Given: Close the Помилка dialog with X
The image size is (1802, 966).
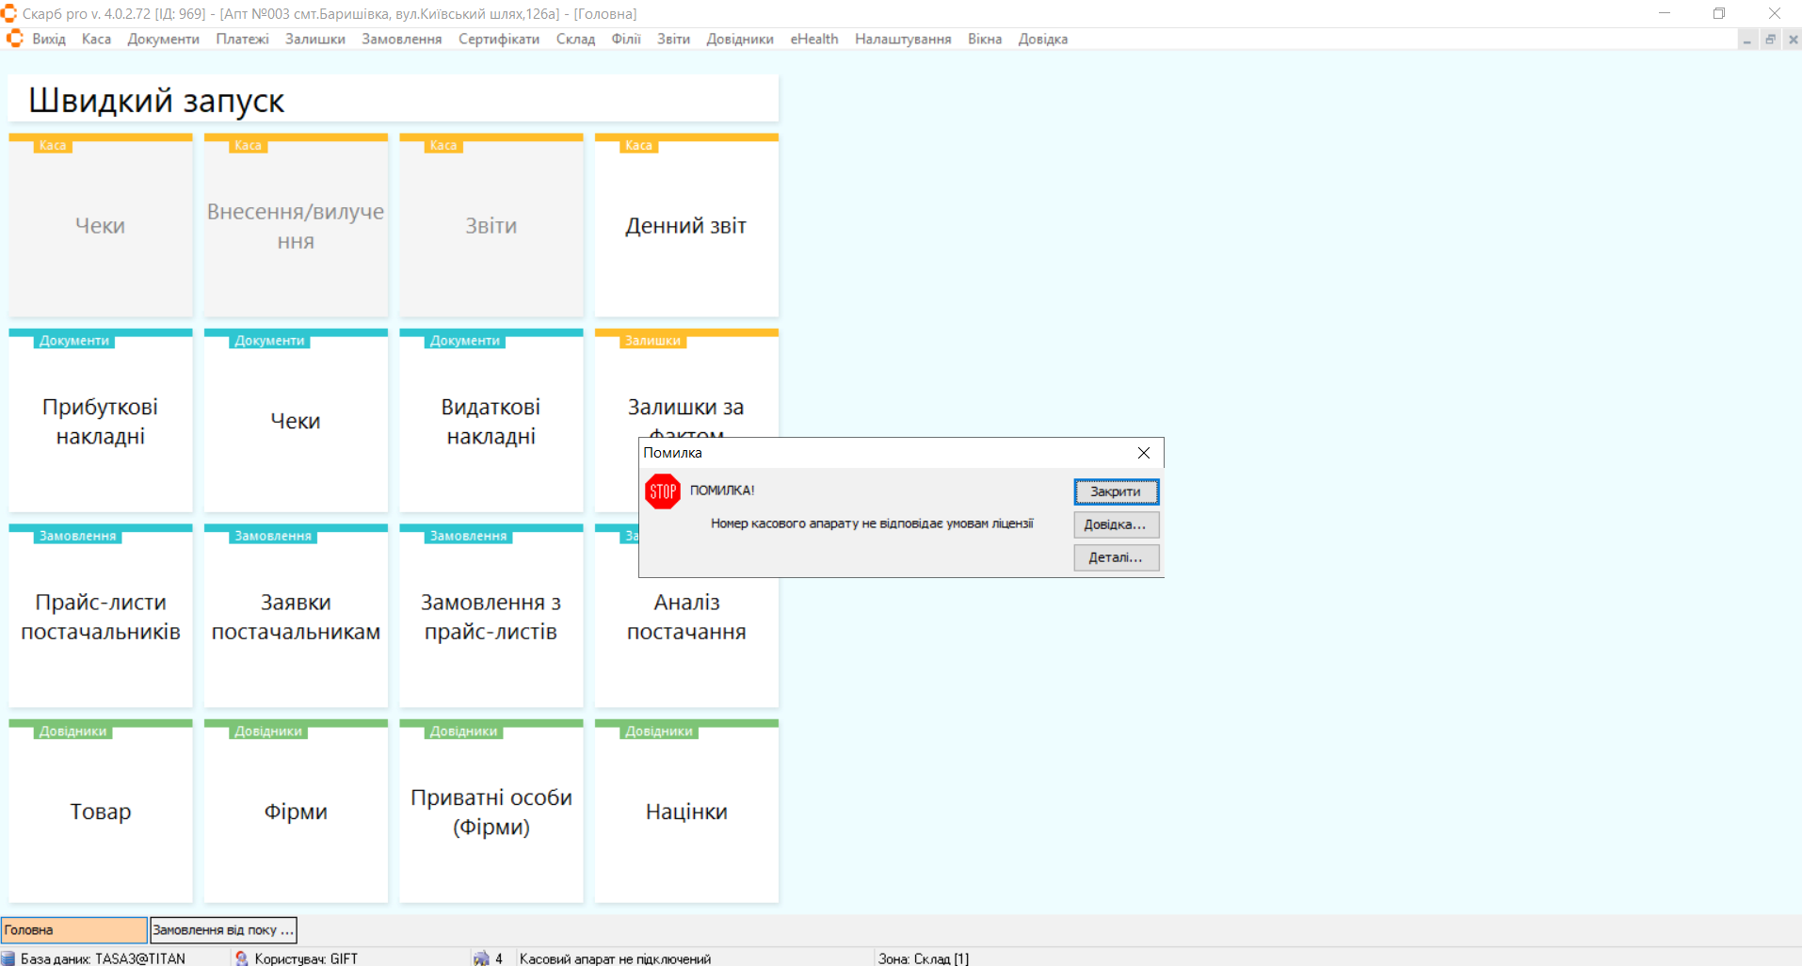Looking at the screenshot, I should (x=1144, y=453).
